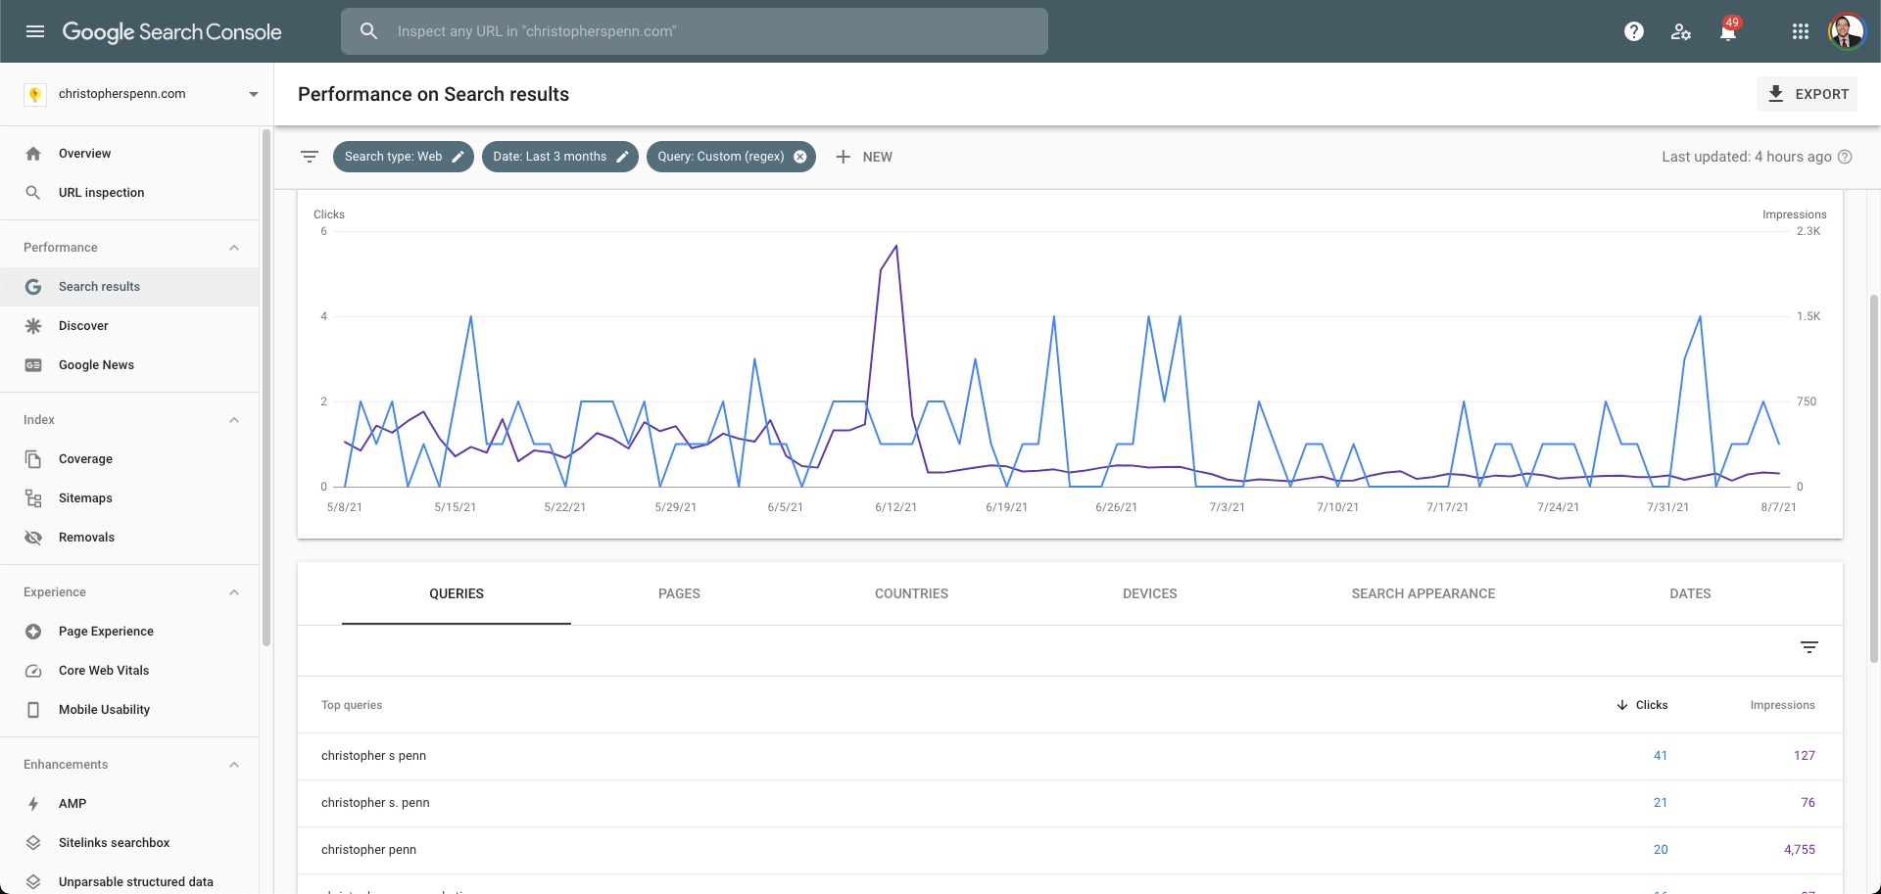Click the 41 clicks value
Viewport: 1881px width, 894px height.
pos(1661,756)
